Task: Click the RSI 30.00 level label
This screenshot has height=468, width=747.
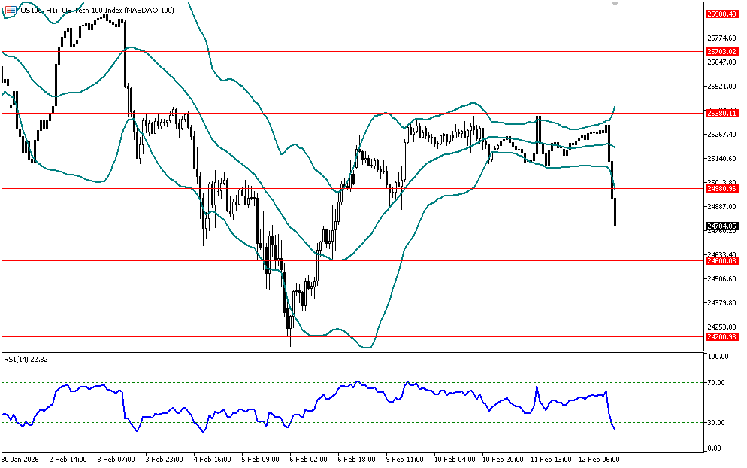Action: (717, 423)
